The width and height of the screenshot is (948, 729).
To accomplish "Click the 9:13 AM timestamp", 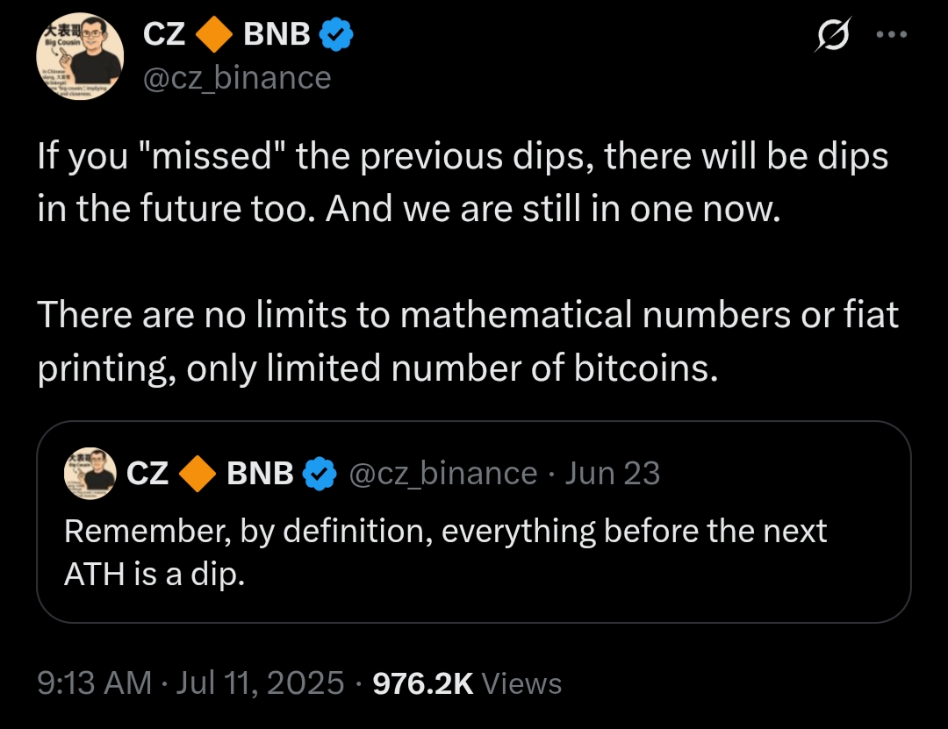I will pos(95,683).
